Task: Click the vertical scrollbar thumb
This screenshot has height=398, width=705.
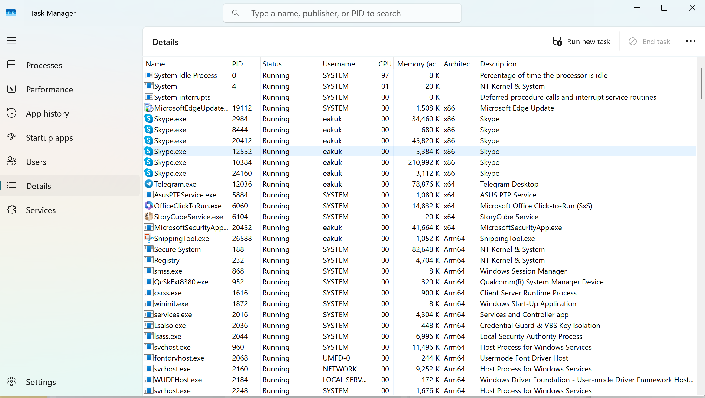Action: pyautogui.click(x=701, y=83)
